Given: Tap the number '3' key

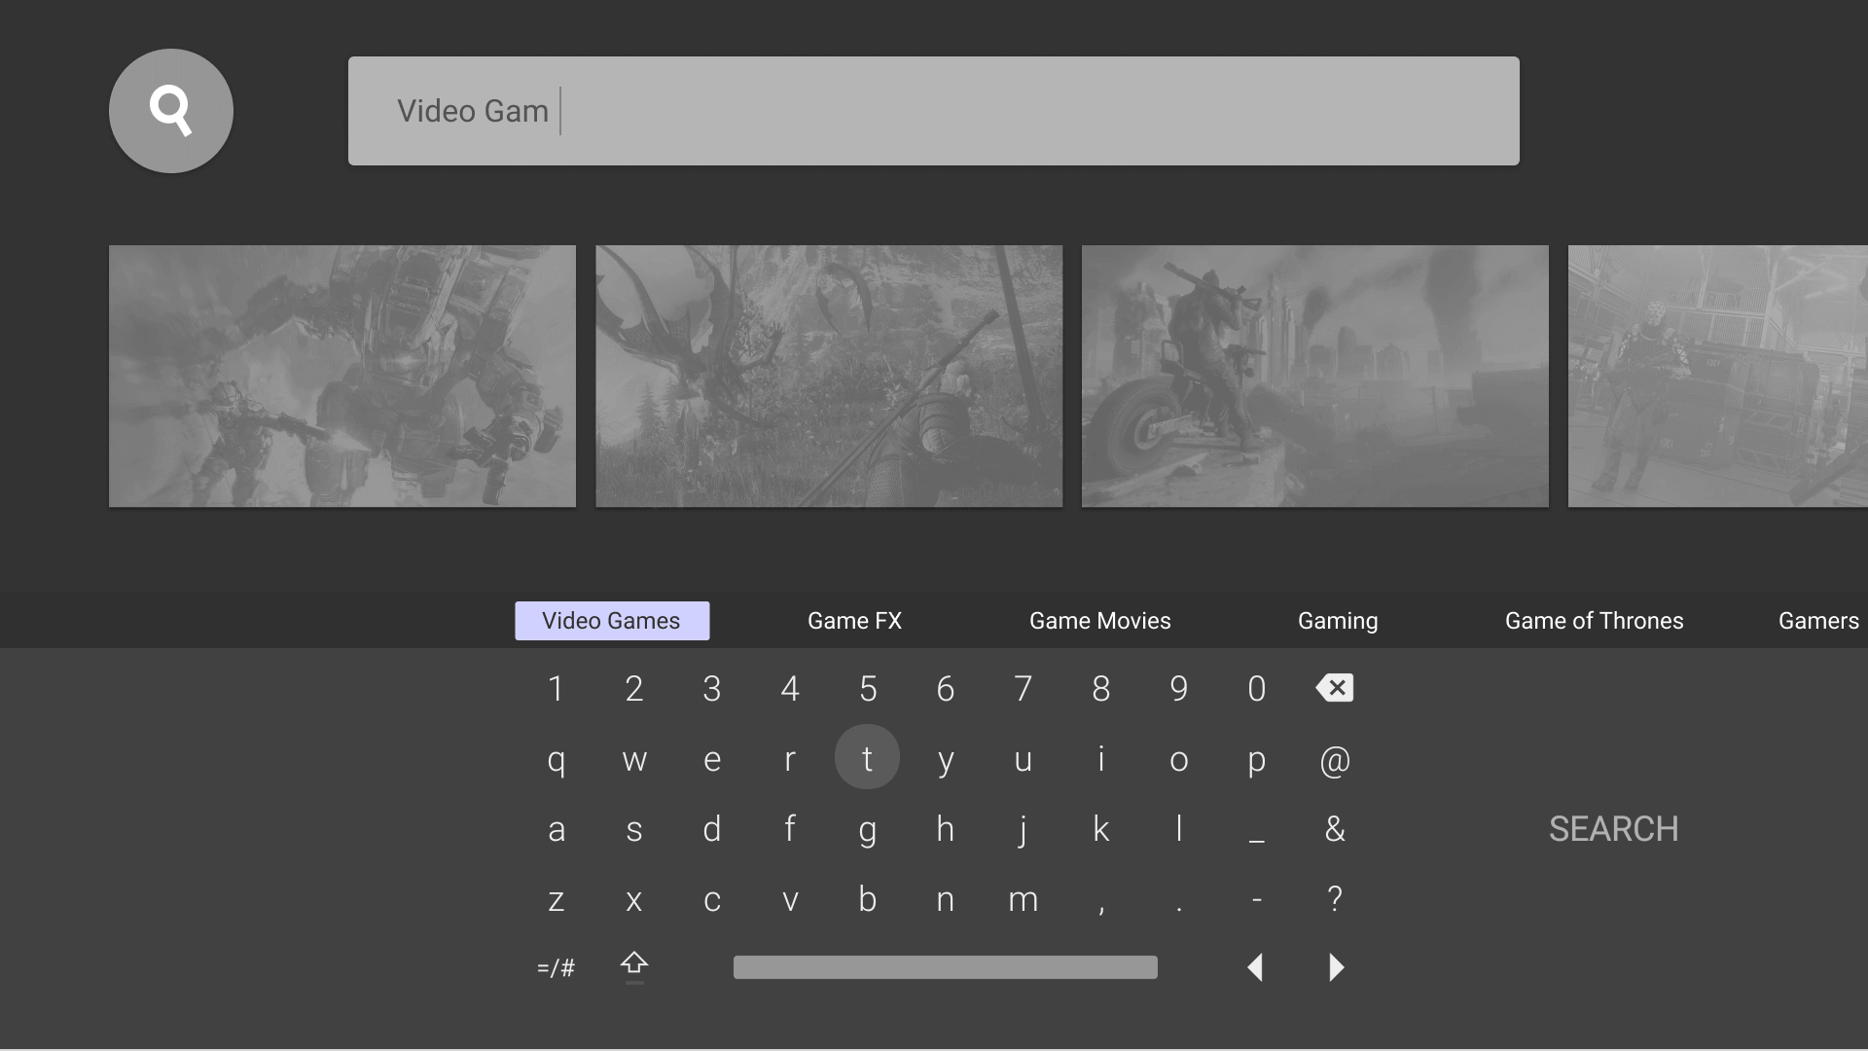Looking at the screenshot, I should (x=712, y=689).
